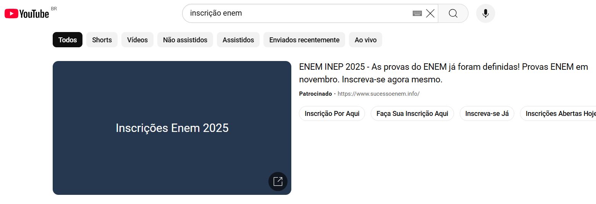
Task: Open the external link icon on the ad thumbnail
Action: point(278,182)
